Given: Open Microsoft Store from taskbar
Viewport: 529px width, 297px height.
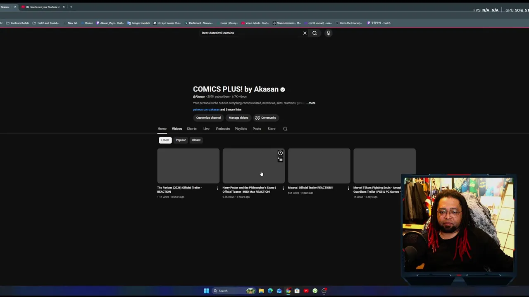Looking at the screenshot, I should tap(297, 291).
